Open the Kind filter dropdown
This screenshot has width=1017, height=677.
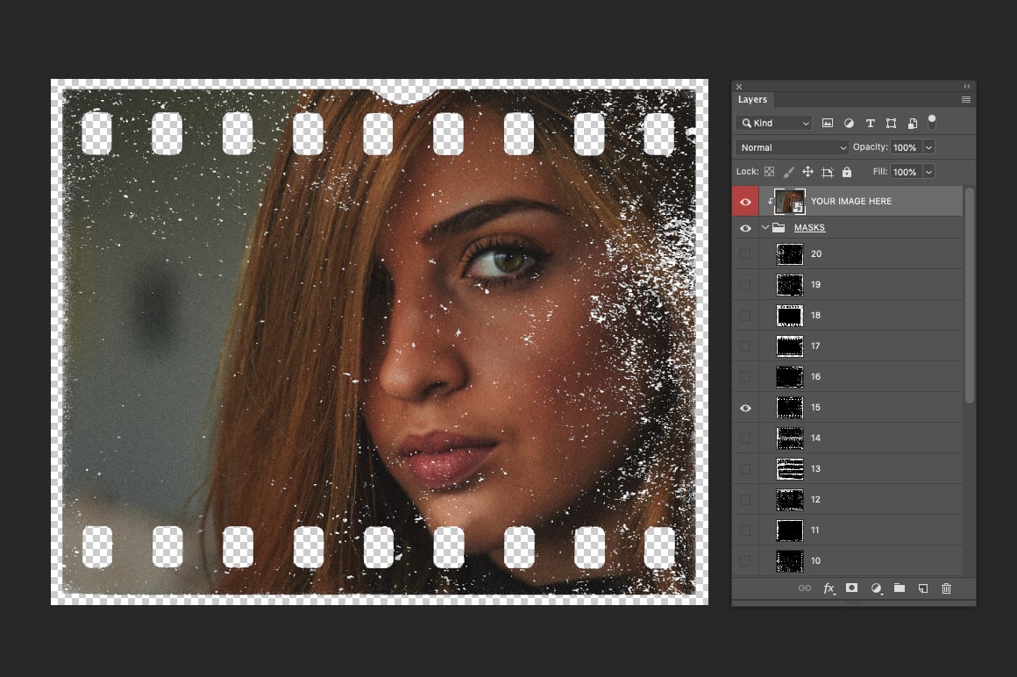tap(774, 123)
